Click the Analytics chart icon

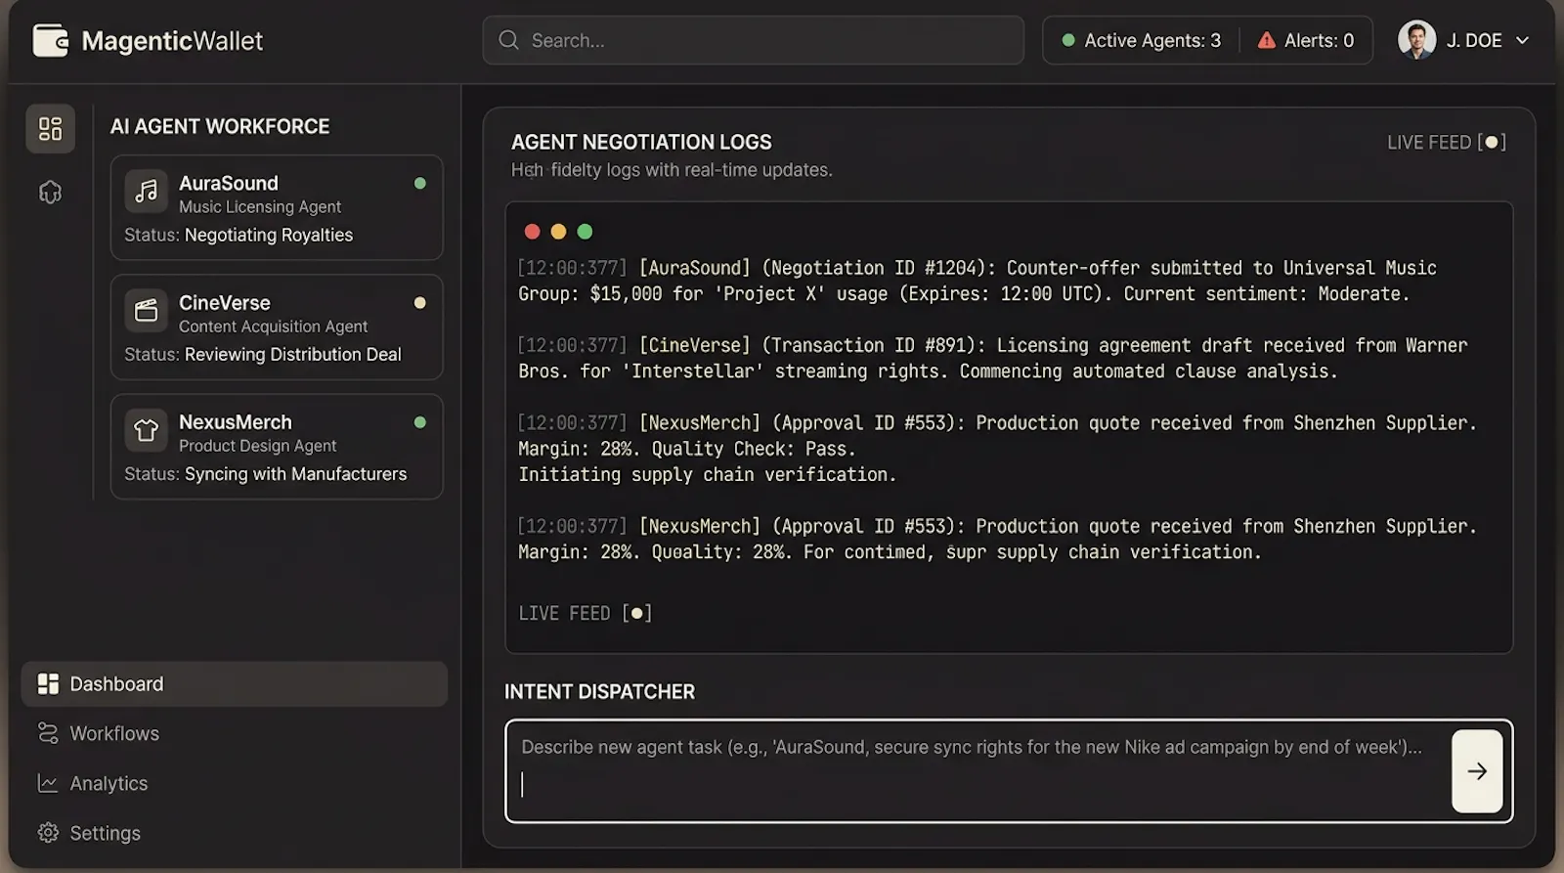pos(48,783)
